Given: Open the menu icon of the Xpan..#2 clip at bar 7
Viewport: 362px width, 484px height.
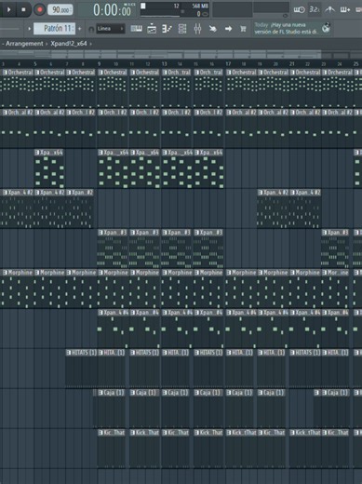Looking at the screenshot, I should click(69, 193).
